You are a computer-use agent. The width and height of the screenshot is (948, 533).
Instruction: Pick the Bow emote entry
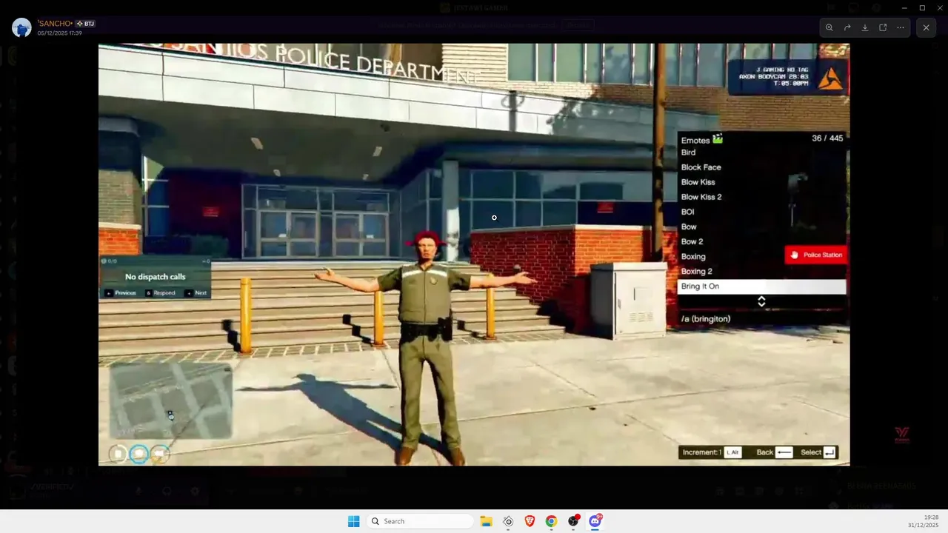coord(761,227)
